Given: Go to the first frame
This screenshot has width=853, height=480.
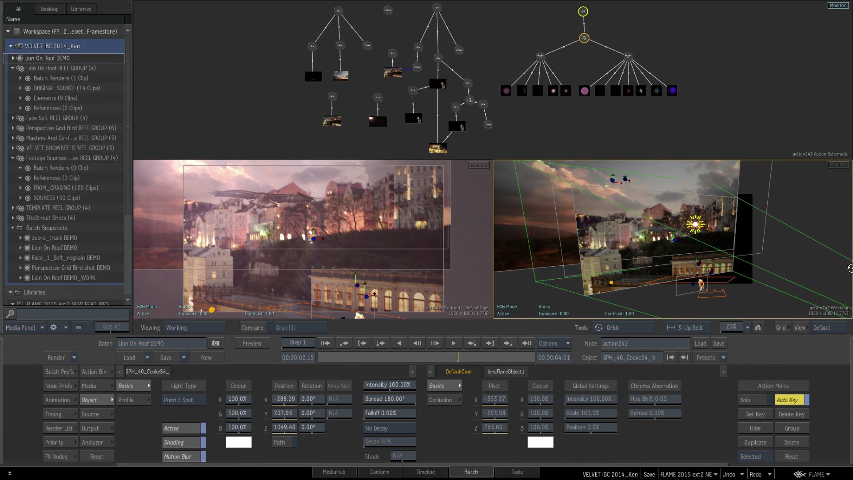Looking at the screenshot, I should click(325, 344).
